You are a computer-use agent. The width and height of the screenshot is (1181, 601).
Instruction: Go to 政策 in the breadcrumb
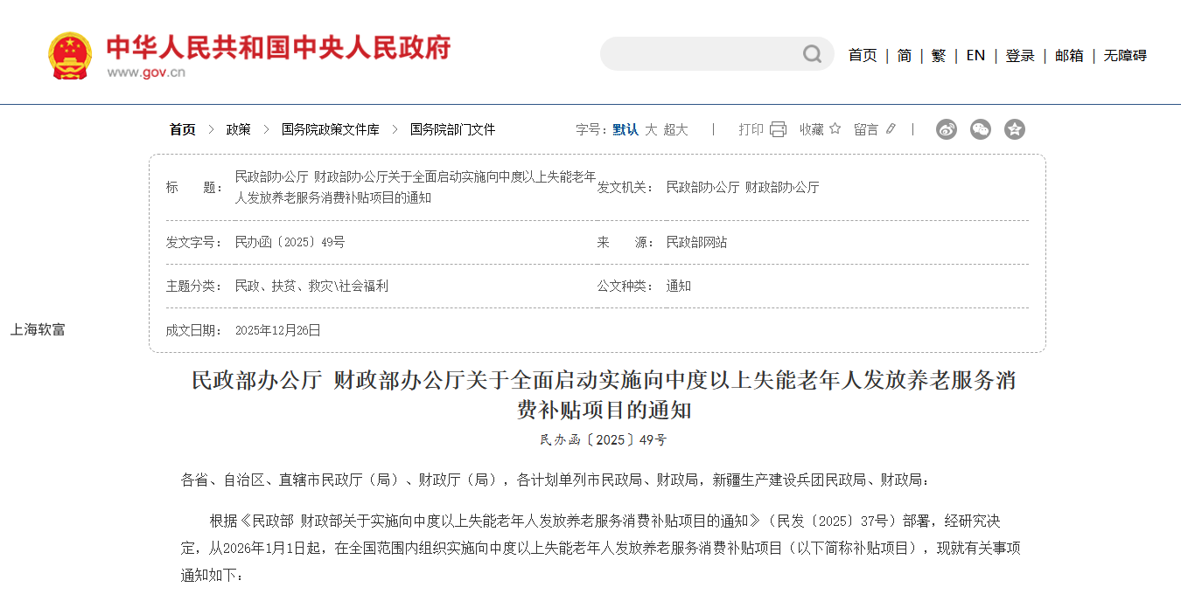coord(238,129)
